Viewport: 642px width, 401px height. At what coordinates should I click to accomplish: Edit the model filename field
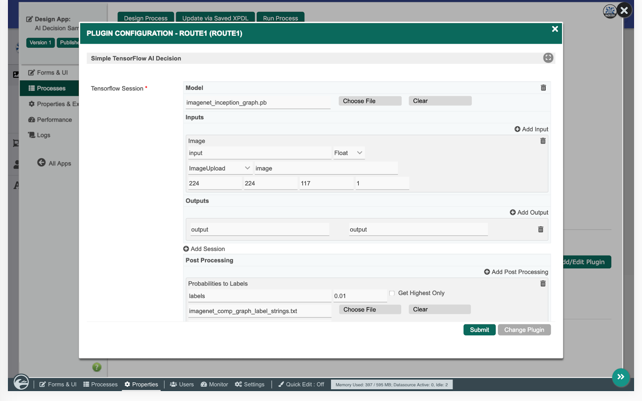click(x=258, y=102)
